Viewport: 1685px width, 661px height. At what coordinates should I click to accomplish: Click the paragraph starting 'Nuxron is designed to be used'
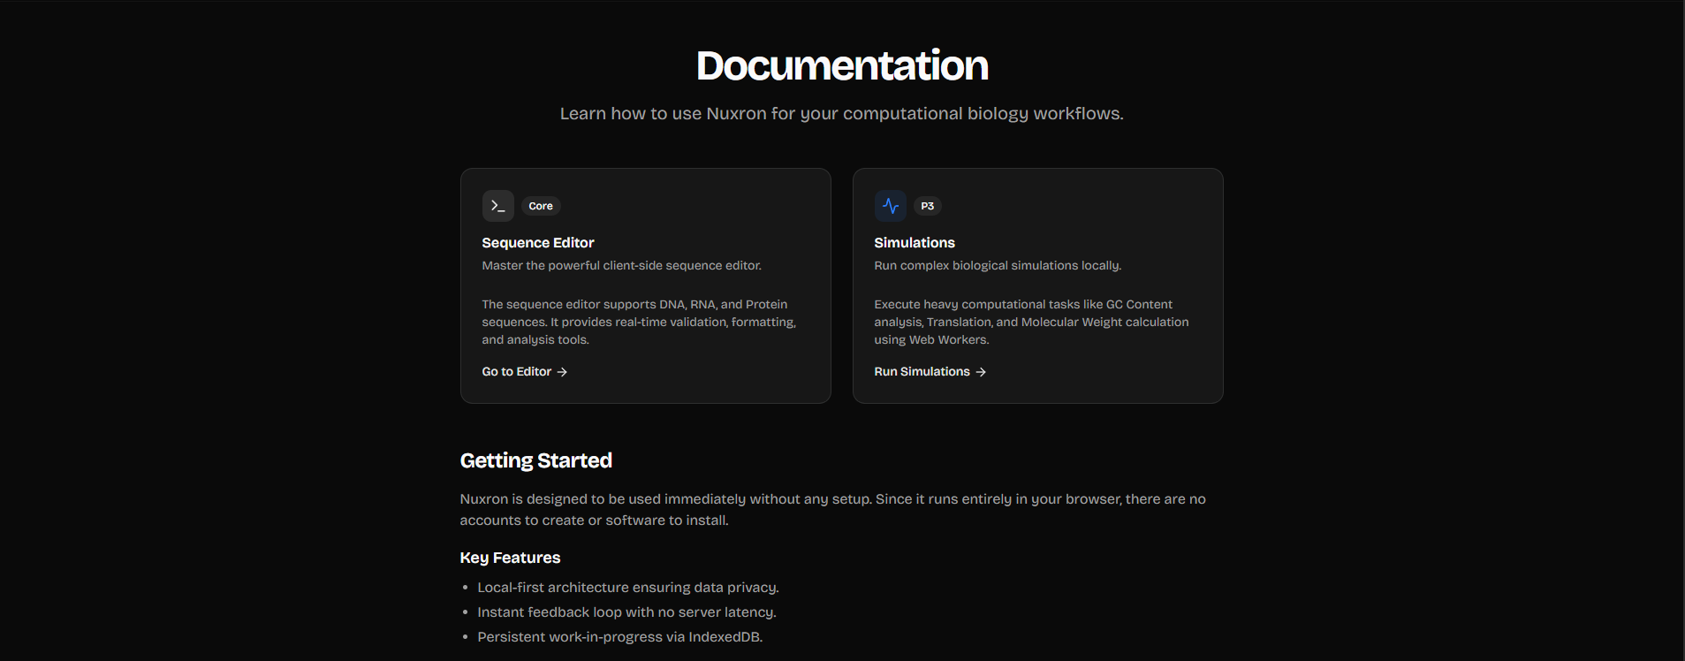[x=833, y=510]
